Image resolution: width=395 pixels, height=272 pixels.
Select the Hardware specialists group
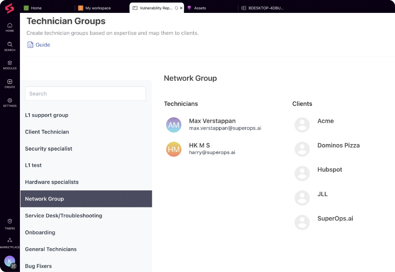(52, 182)
